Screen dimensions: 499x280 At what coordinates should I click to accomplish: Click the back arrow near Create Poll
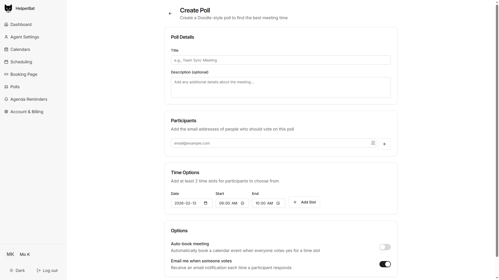(x=170, y=13)
